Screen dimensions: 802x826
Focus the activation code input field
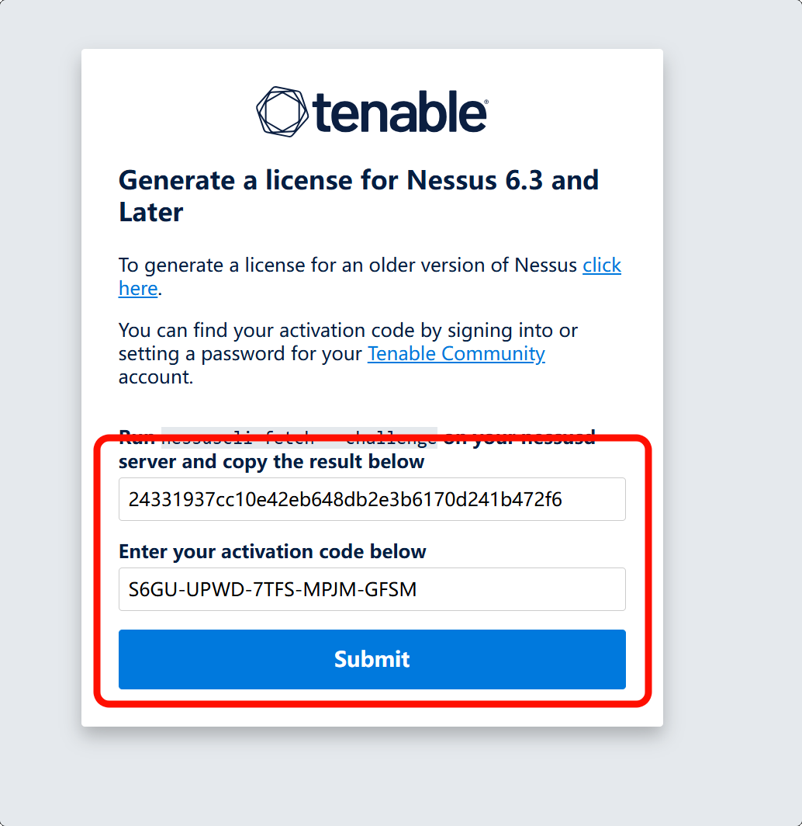click(x=372, y=589)
